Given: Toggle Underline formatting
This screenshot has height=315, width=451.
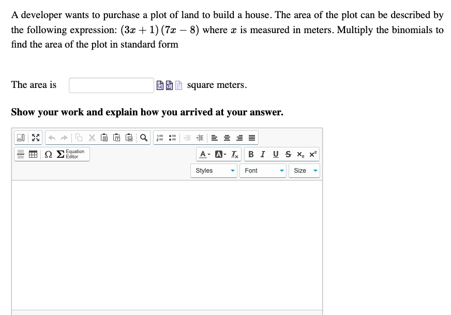Looking at the screenshot, I should coord(276,155).
